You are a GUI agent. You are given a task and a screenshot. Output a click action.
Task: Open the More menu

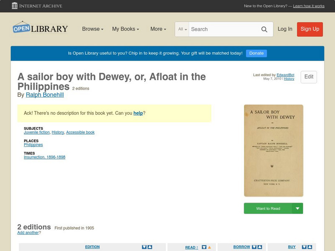click(x=157, y=29)
